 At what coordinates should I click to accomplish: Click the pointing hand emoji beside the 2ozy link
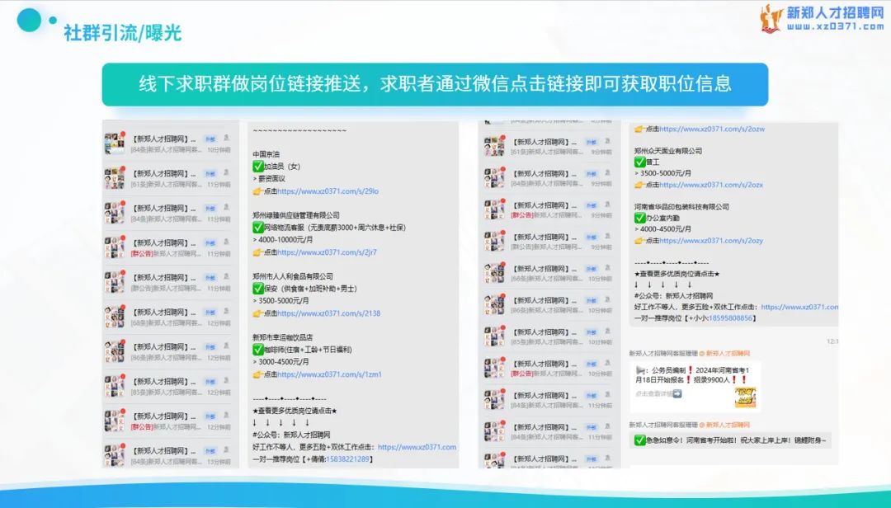pyautogui.click(x=639, y=240)
